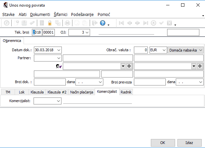Switch to the Radnik tab
Image resolution: width=205 pixels, height=148 pixels.
point(126,92)
